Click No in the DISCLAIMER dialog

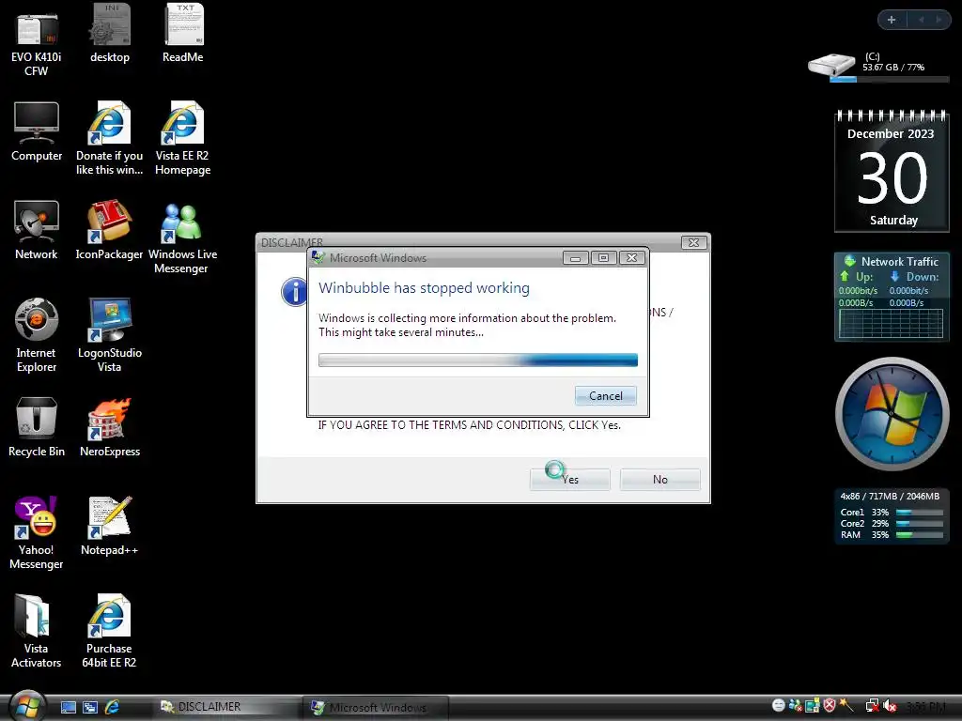tap(660, 480)
